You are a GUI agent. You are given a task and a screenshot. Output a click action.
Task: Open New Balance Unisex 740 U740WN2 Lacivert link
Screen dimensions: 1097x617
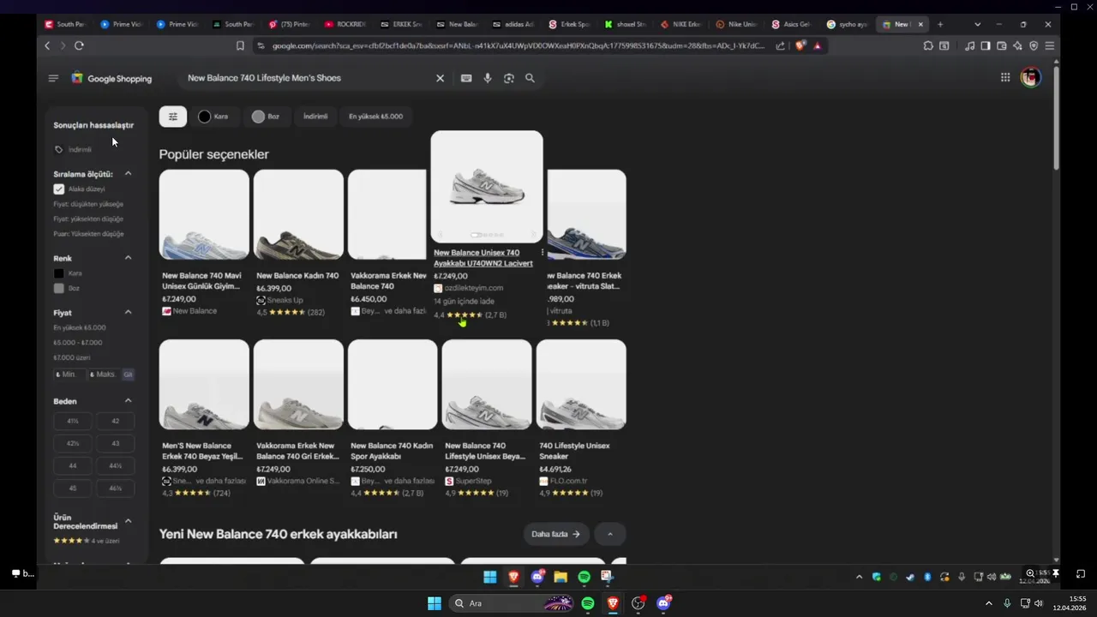click(x=483, y=258)
